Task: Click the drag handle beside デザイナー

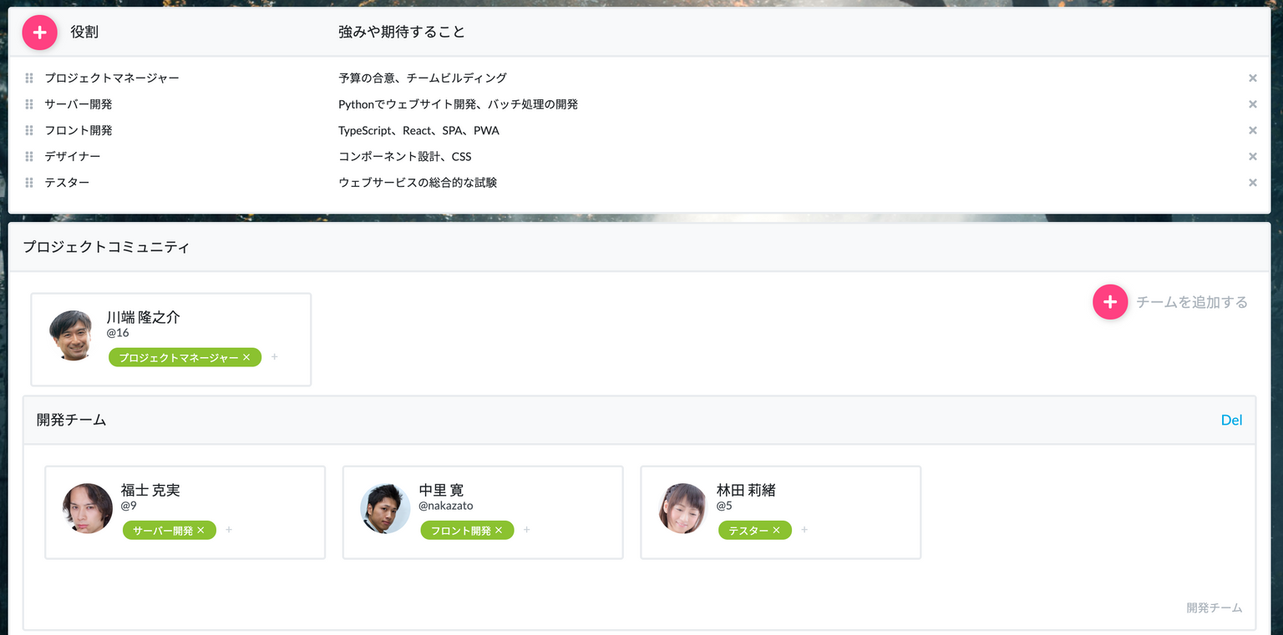Action: [29, 157]
